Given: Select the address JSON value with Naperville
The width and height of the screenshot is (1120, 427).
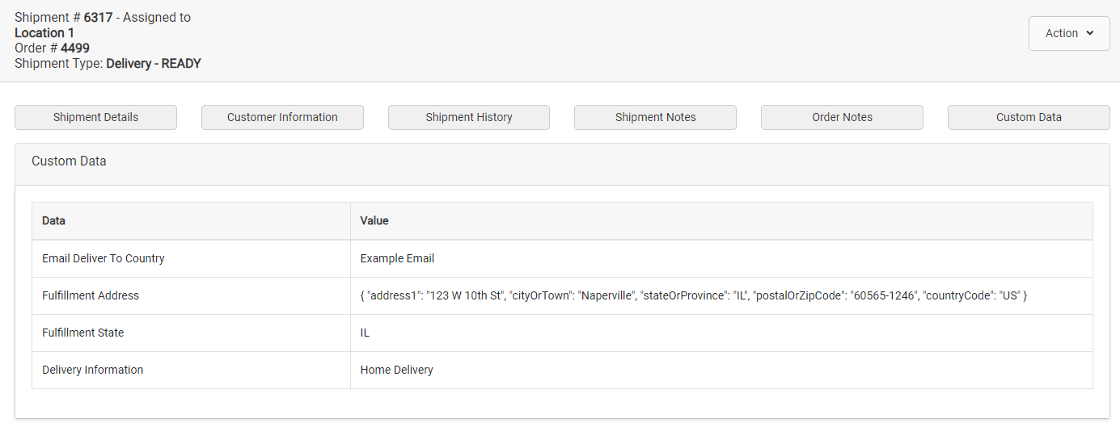Looking at the screenshot, I should point(693,295).
